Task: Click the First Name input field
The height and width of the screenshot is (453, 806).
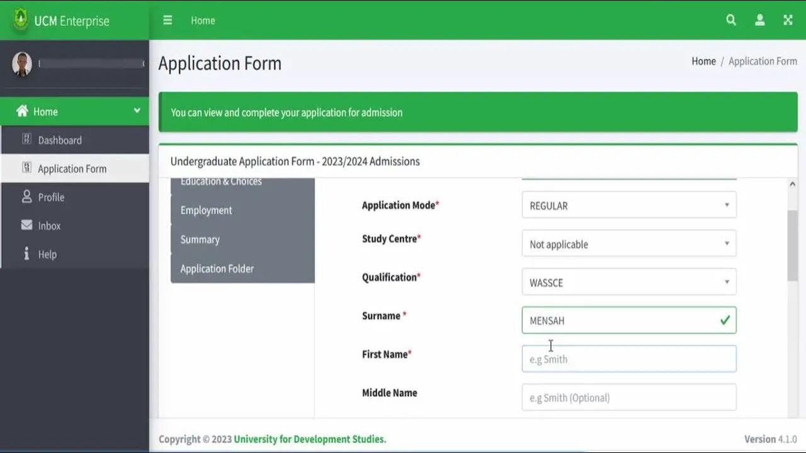Action: pos(629,359)
